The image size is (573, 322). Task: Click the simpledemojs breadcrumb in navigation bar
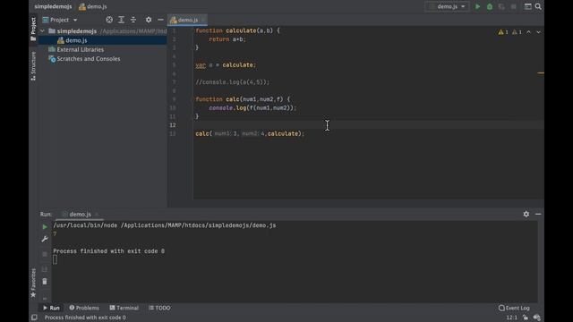click(x=53, y=6)
